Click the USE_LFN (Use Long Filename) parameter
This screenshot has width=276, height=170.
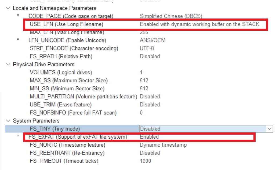tap(67, 24)
